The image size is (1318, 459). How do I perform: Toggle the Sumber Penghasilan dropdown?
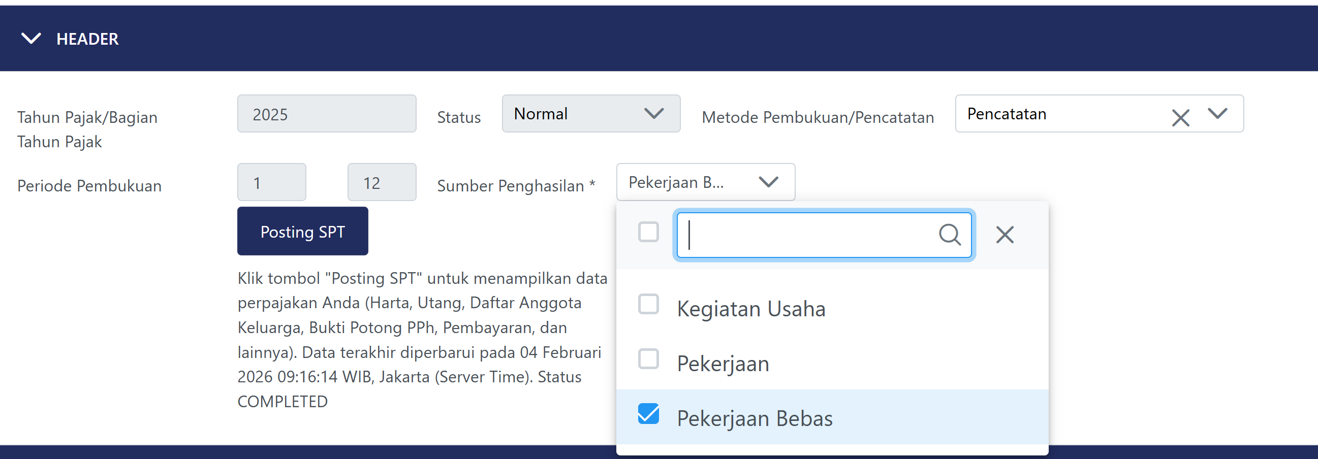705,182
